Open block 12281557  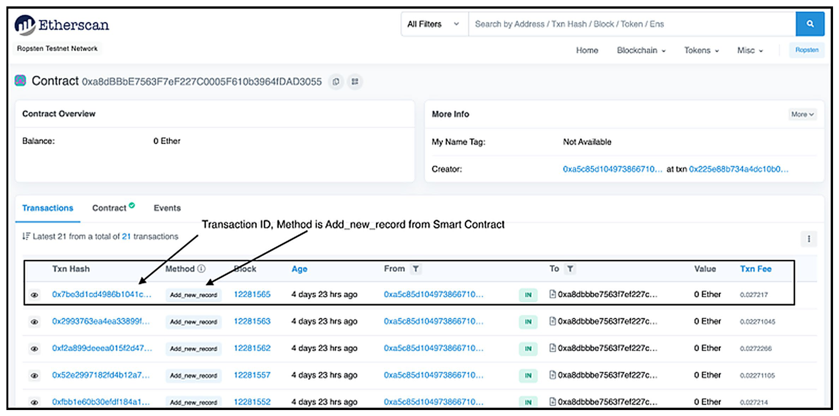pos(252,375)
